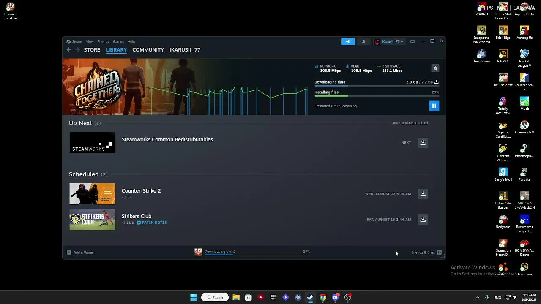Open the taskbar clock and calendar

(x=529, y=297)
